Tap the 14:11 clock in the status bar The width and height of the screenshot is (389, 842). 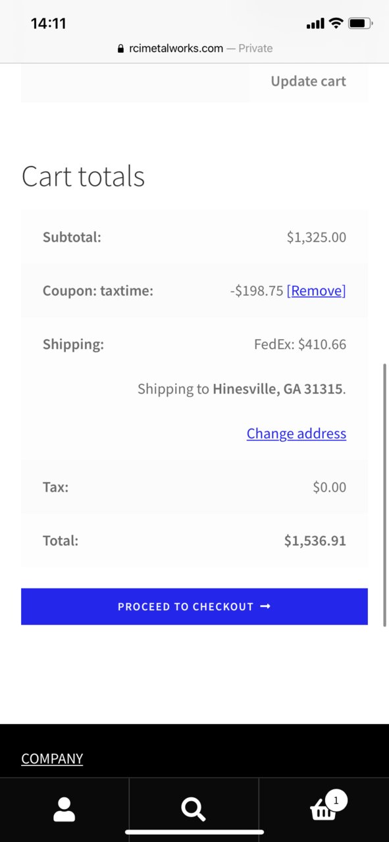tap(49, 24)
